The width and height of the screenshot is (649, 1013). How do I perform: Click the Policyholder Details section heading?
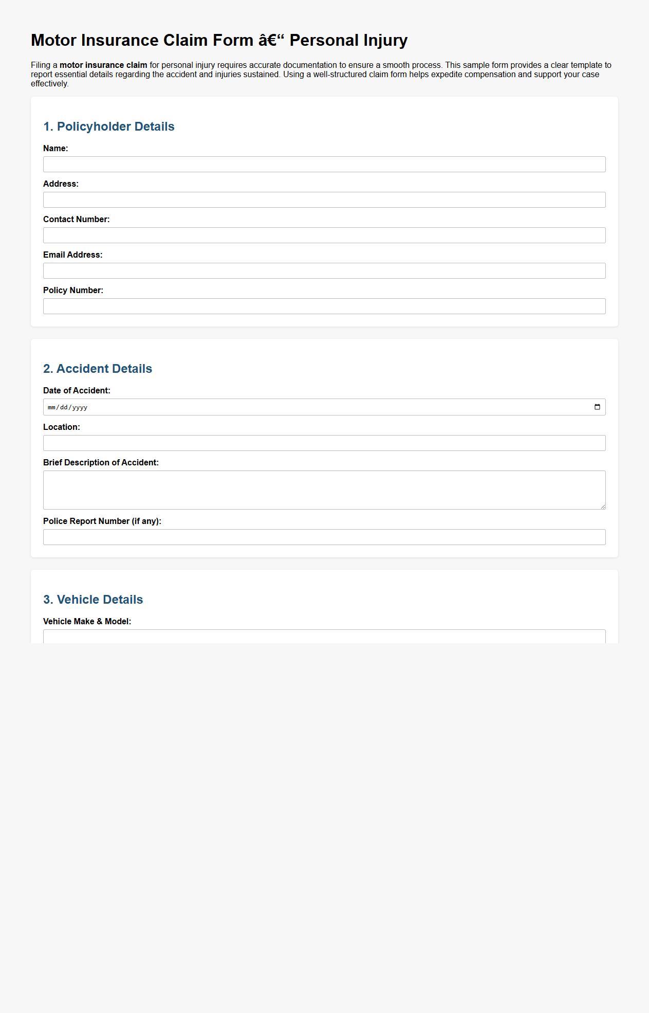point(109,126)
